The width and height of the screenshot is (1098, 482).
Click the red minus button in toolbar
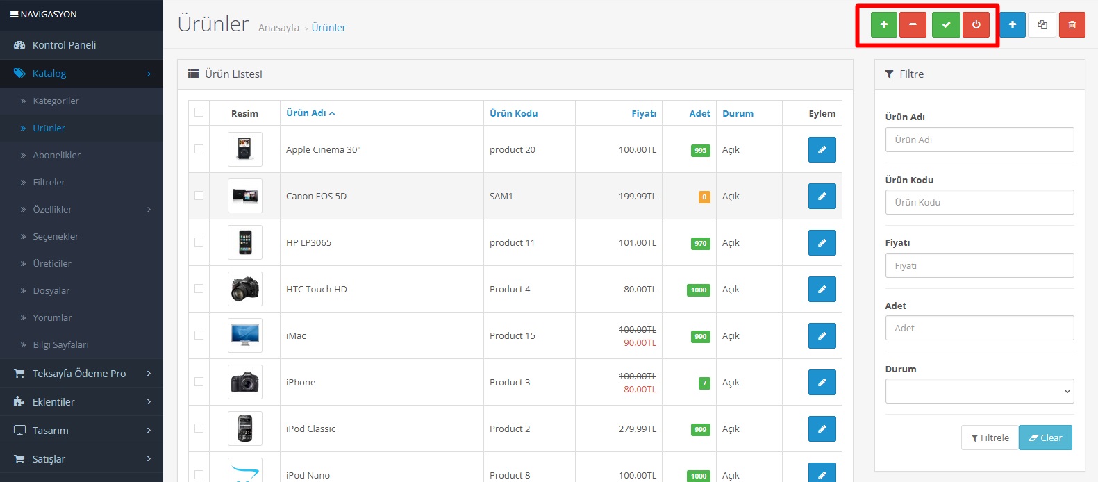pyautogui.click(x=913, y=24)
